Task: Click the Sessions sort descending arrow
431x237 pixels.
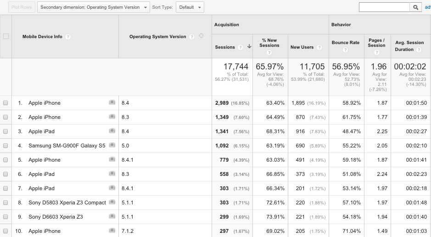Action: pos(249,46)
